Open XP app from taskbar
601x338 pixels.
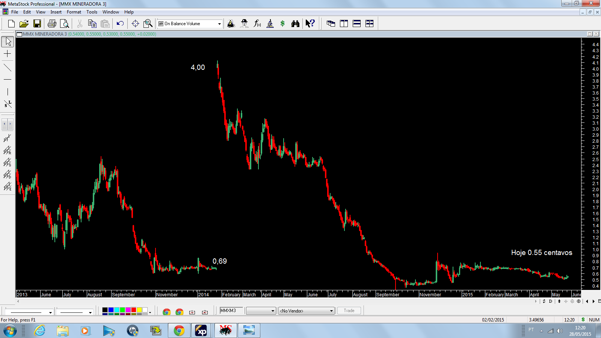tap(201, 330)
